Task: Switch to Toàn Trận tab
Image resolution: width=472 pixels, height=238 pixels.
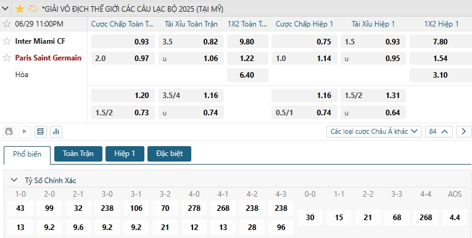Action: coord(78,154)
